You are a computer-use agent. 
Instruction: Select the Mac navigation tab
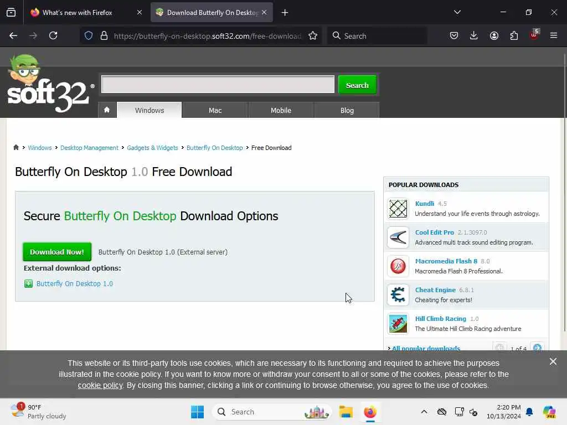click(215, 110)
